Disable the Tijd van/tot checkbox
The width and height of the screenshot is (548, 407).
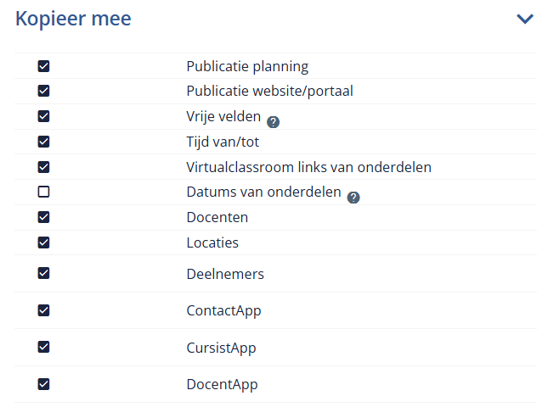(x=43, y=142)
